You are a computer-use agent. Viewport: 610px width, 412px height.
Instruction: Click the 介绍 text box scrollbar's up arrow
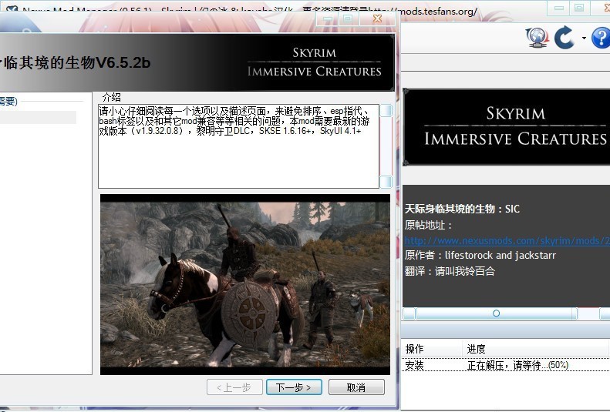pos(386,110)
